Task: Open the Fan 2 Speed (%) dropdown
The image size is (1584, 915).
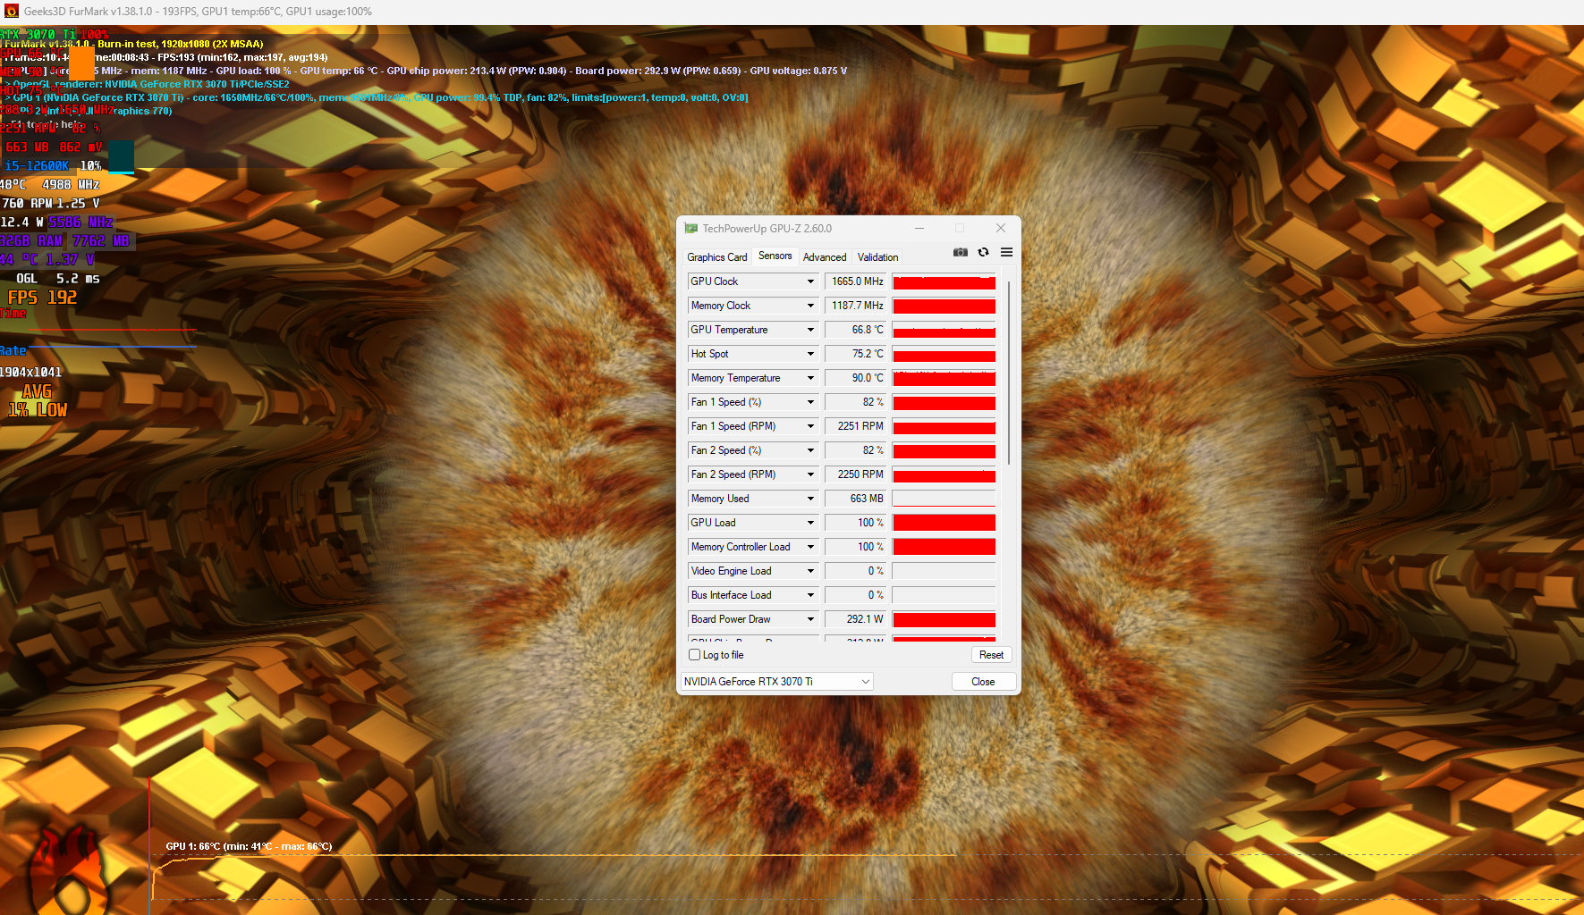Action: tap(810, 450)
